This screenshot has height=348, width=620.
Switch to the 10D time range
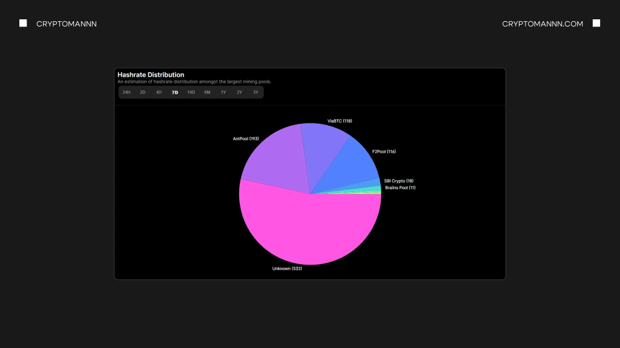click(x=191, y=92)
